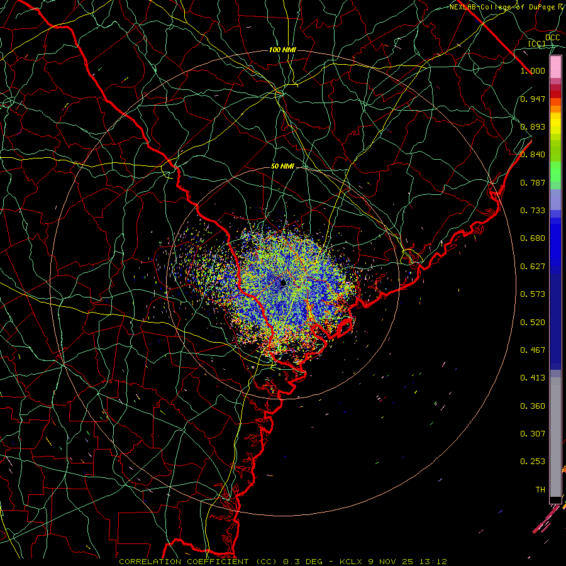
Task: Click the periwinkle segment near 0.733
Action: tap(555, 199)
